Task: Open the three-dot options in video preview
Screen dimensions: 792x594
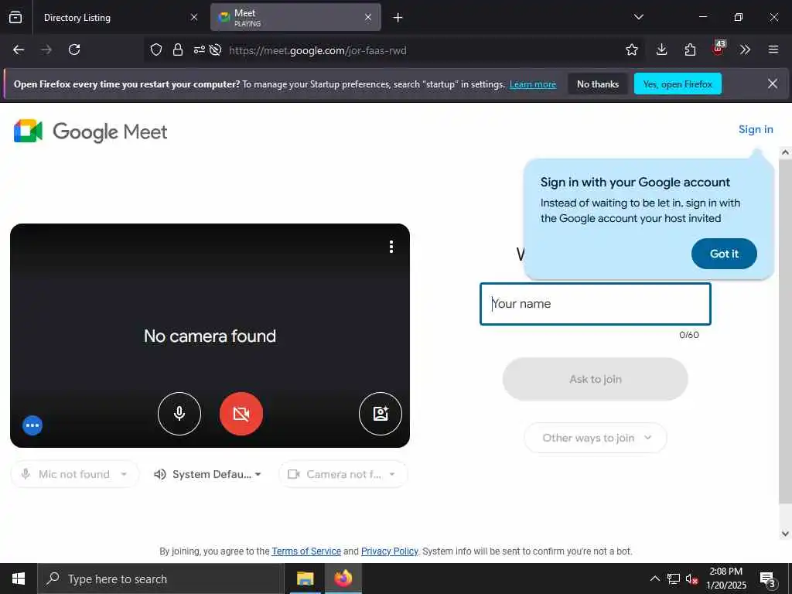Action: [x=391, y=247]
